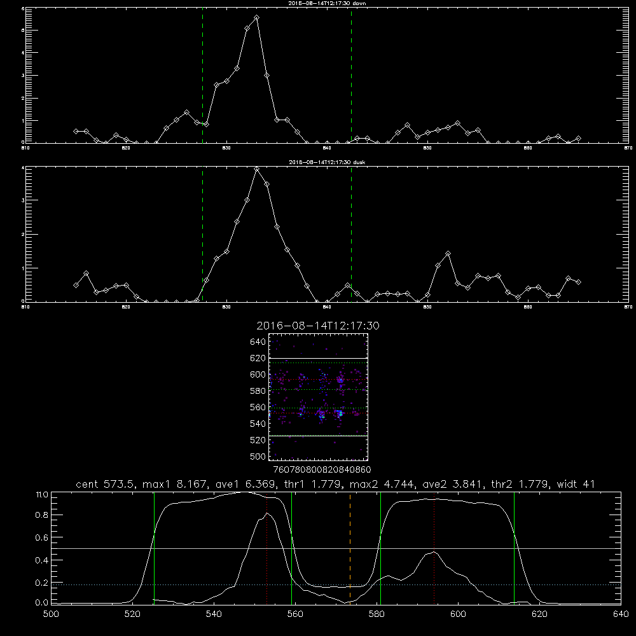636x636 pixels.
Task: Click the orange dashed center line in bottom plot
Action: click(350, 548)
